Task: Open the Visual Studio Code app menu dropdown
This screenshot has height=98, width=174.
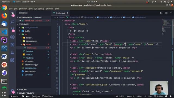Action: [24, 2]
